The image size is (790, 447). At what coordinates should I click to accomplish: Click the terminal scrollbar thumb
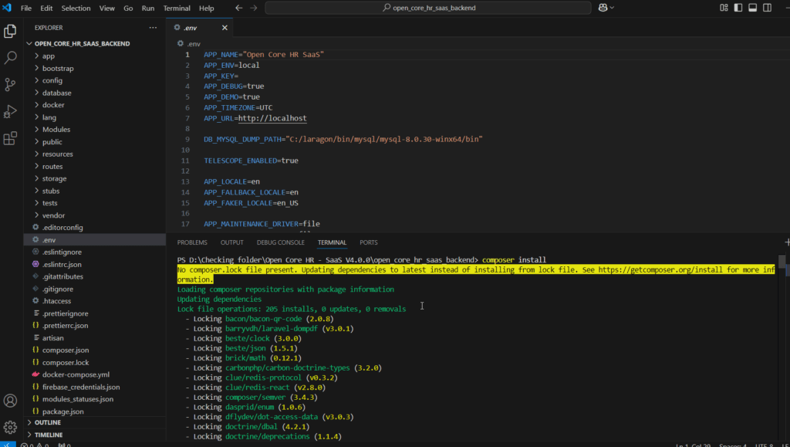pos(782,262)
